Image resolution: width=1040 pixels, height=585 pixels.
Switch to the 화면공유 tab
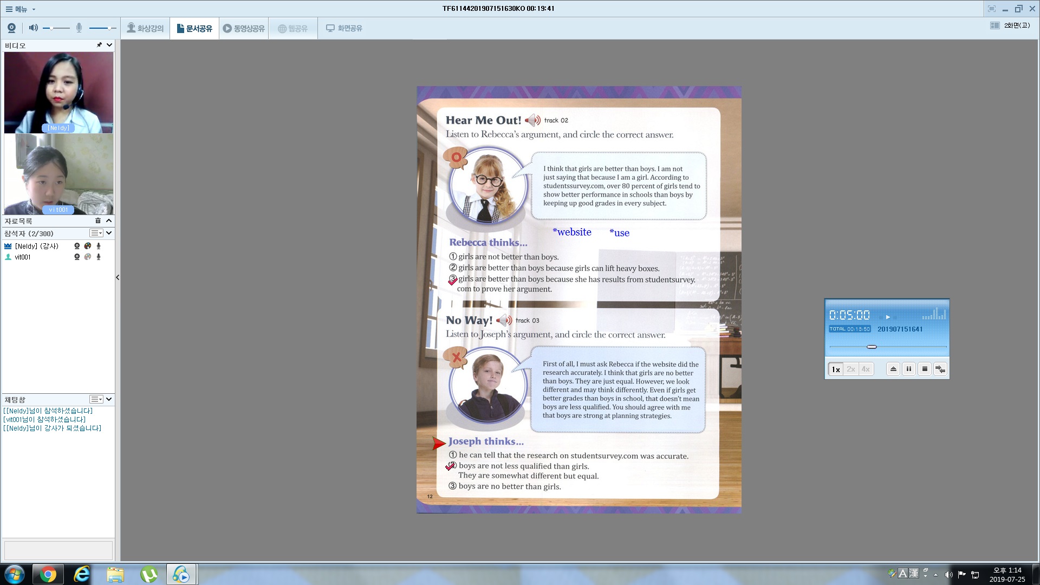pyautogui.click(x=344, y=28)
